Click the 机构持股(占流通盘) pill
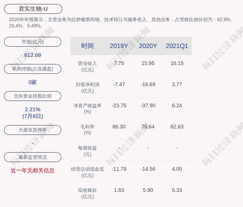Screen dimensions: 243x207 [x=33, y=69]
